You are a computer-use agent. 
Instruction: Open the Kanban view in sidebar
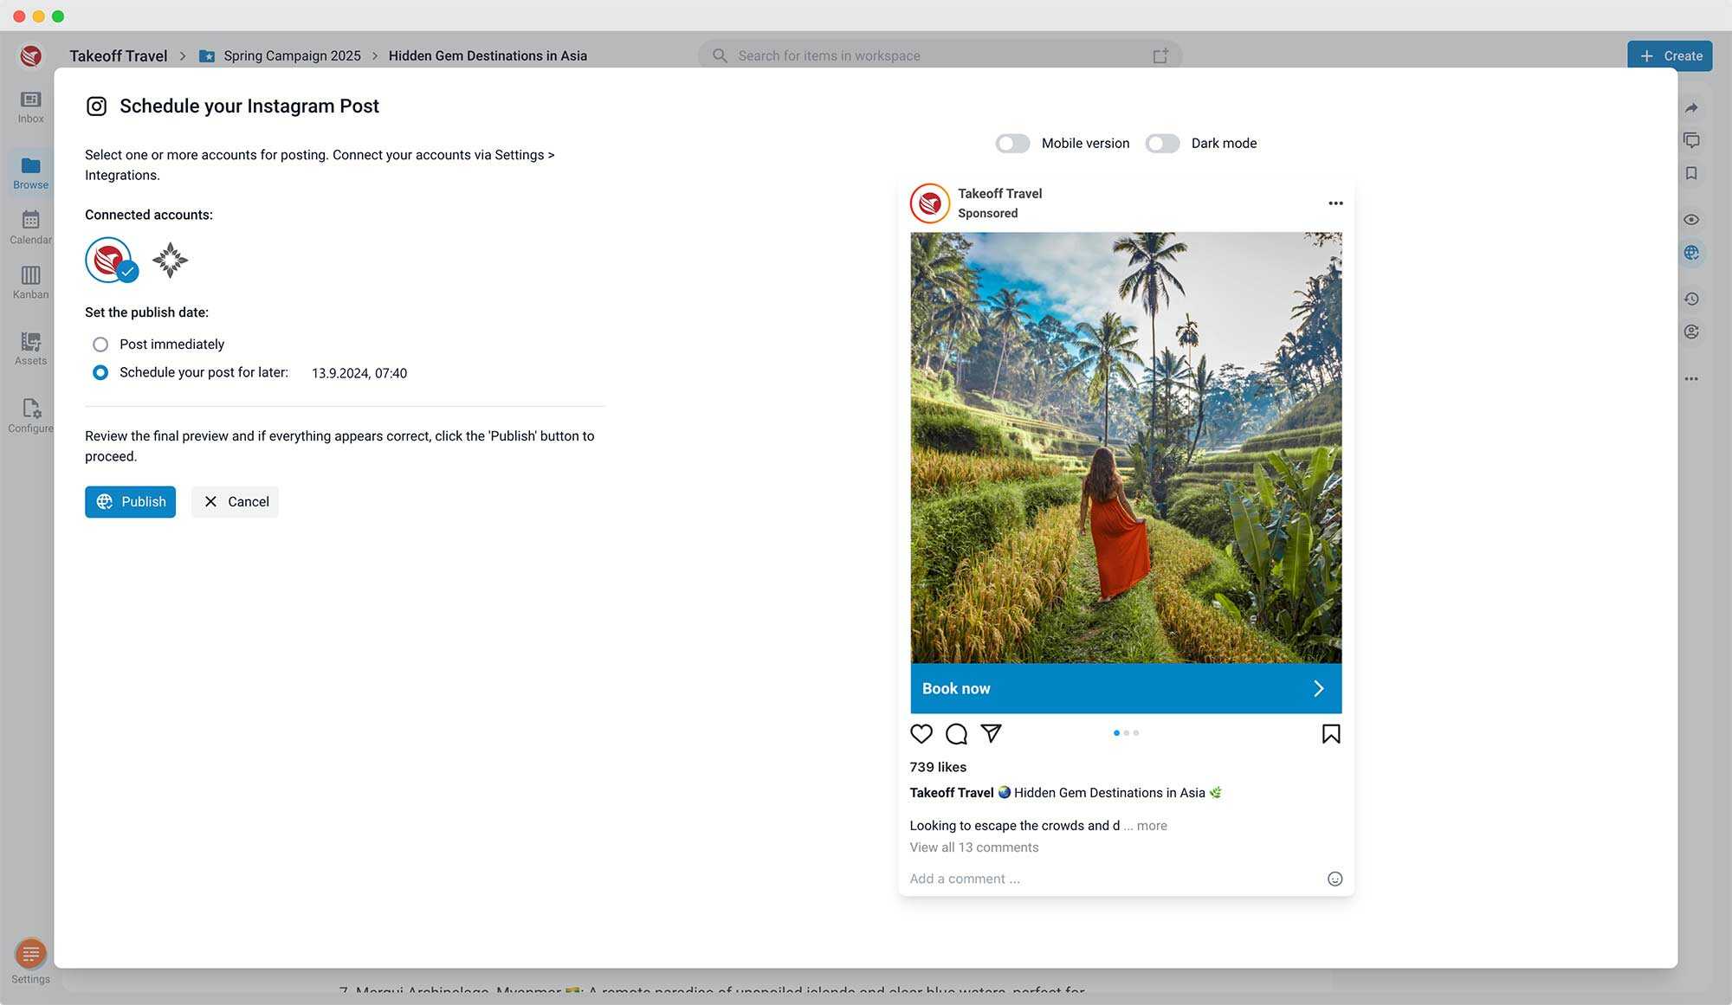click(x=30, y=282)
